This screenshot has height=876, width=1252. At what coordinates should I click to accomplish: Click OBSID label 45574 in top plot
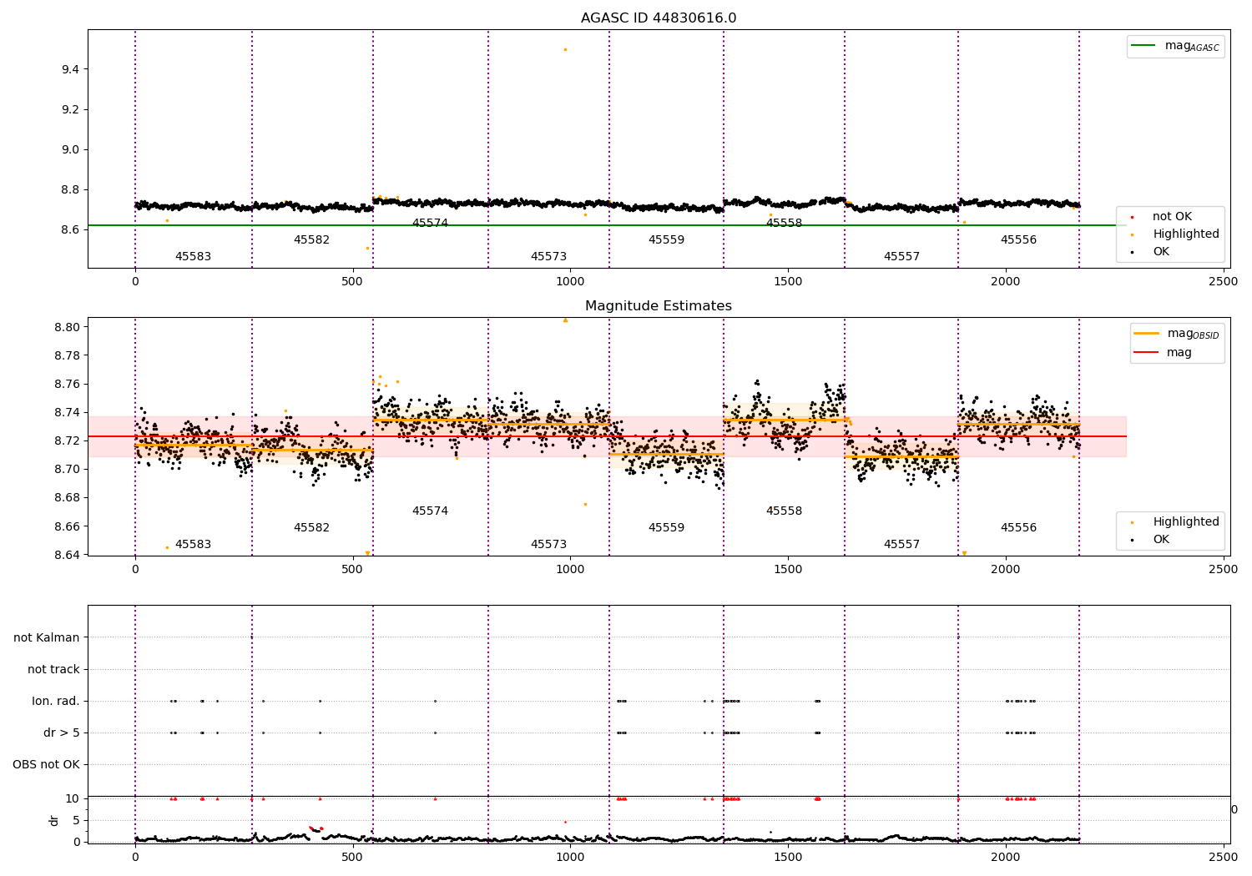click(430, 224)
